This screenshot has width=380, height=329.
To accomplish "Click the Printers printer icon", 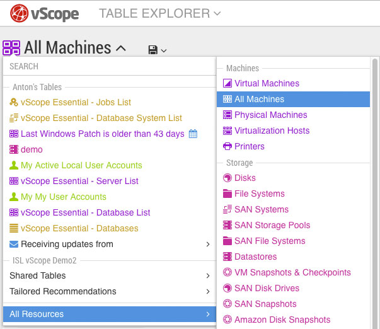I will pos(227,146).
